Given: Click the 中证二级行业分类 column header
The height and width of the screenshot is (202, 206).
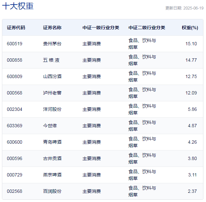Looking at the screenshot, I should 147,28.
